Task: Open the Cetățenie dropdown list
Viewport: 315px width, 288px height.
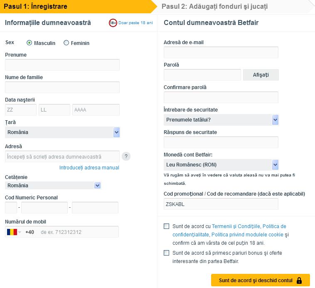Action: click(x=53, y=185)
